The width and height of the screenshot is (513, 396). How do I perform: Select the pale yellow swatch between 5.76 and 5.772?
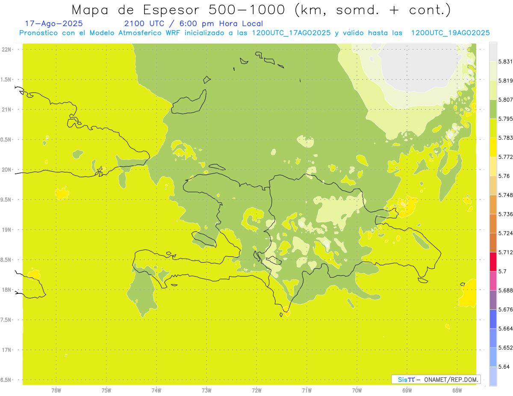click(493, 166)
